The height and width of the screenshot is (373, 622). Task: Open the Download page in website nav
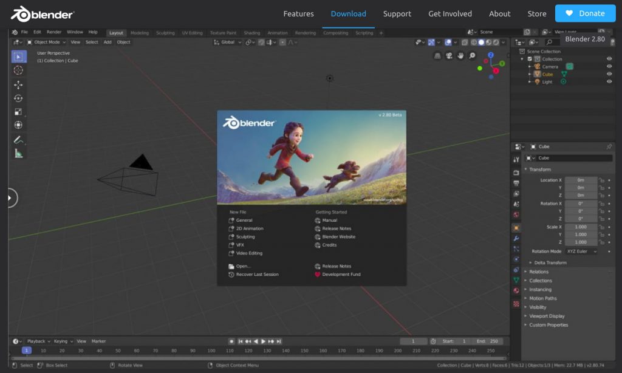coord(348,13)
